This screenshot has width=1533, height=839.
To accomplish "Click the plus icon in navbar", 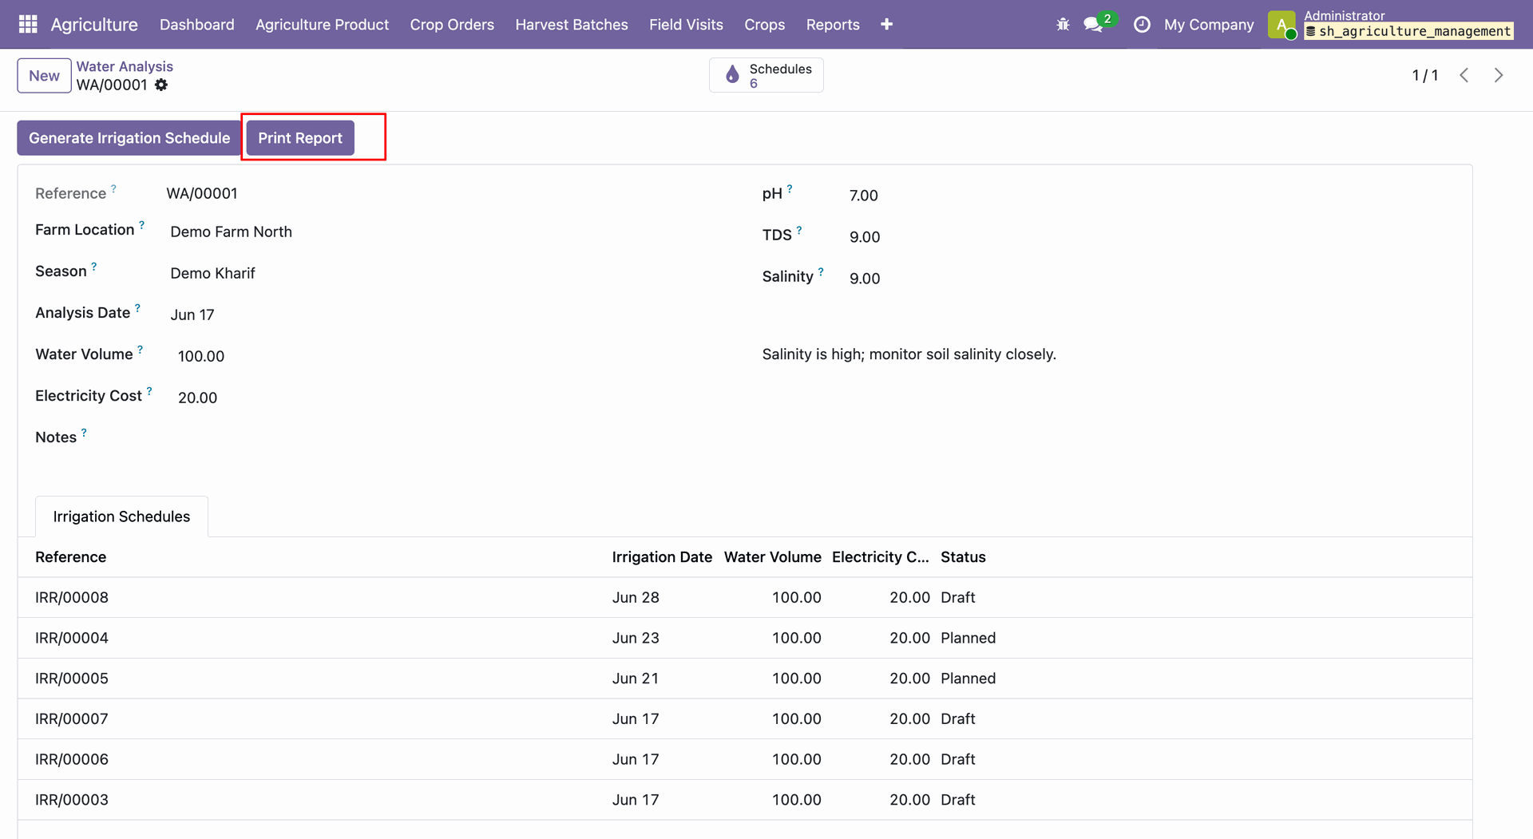I will coord(886,25).
